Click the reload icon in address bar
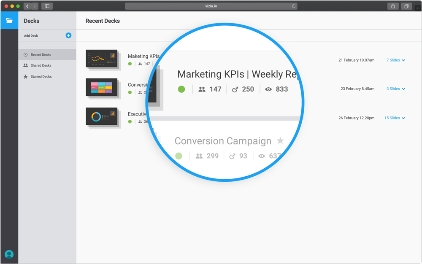 (x=294, y=6)
